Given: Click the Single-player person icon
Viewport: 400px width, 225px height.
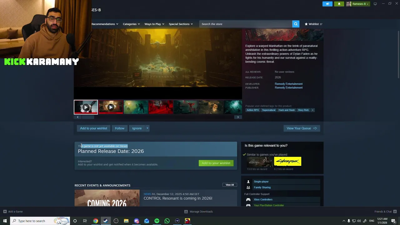Looking at the screenshot, I should [248, 182].
